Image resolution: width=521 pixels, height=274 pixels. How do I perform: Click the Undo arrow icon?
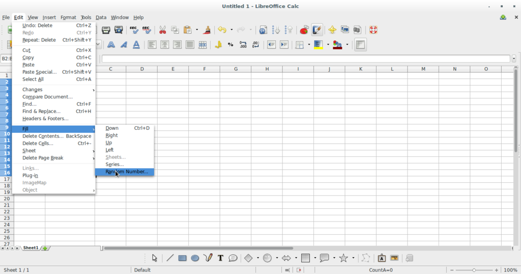[x=222, y=30]
